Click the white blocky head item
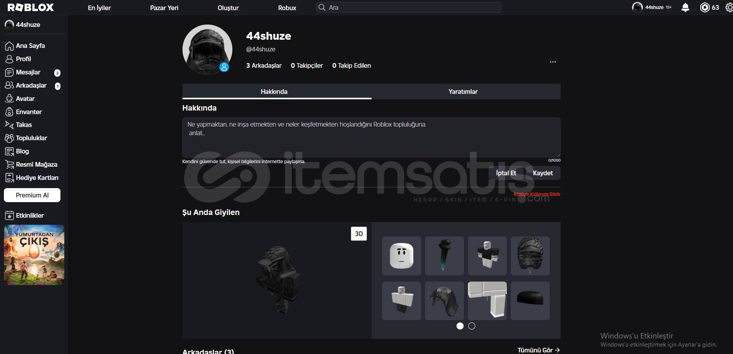 (402, 256)
